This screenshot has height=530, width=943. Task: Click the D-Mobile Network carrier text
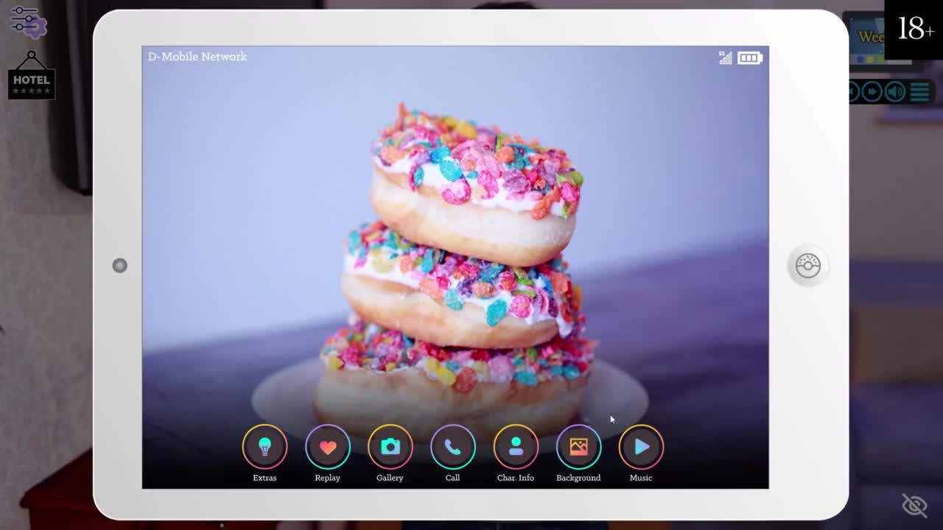(x=197, y=57)
